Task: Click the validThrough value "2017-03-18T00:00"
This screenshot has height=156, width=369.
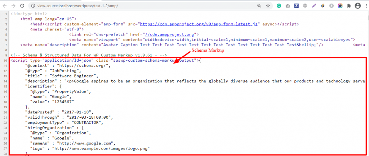Action: tap(90, 117)
